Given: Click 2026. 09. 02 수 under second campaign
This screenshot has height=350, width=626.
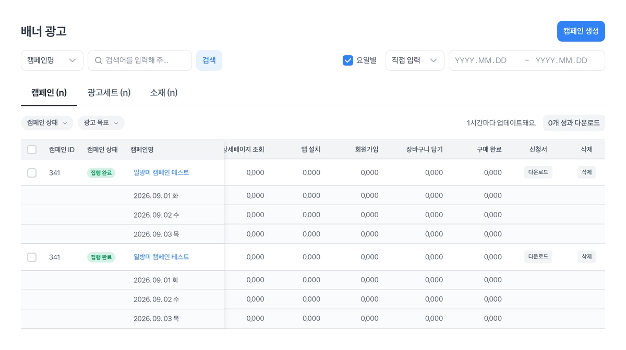Looking at the screenshot, I should [x=156, y=299].
